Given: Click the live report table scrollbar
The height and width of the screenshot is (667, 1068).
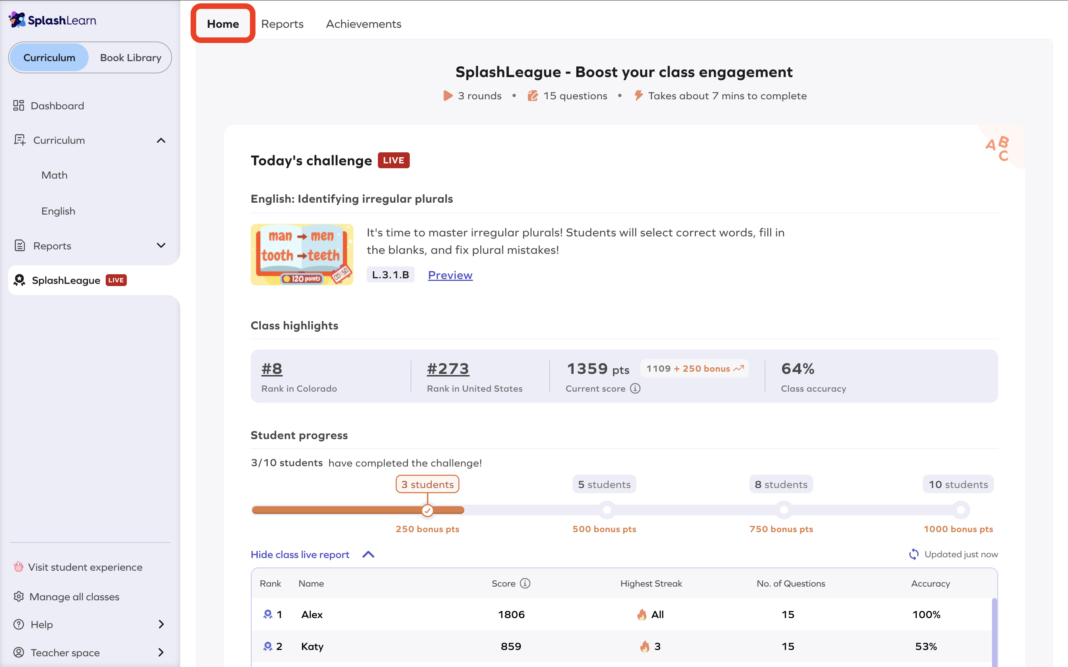Looking at the screenshot, I should 994,632.
